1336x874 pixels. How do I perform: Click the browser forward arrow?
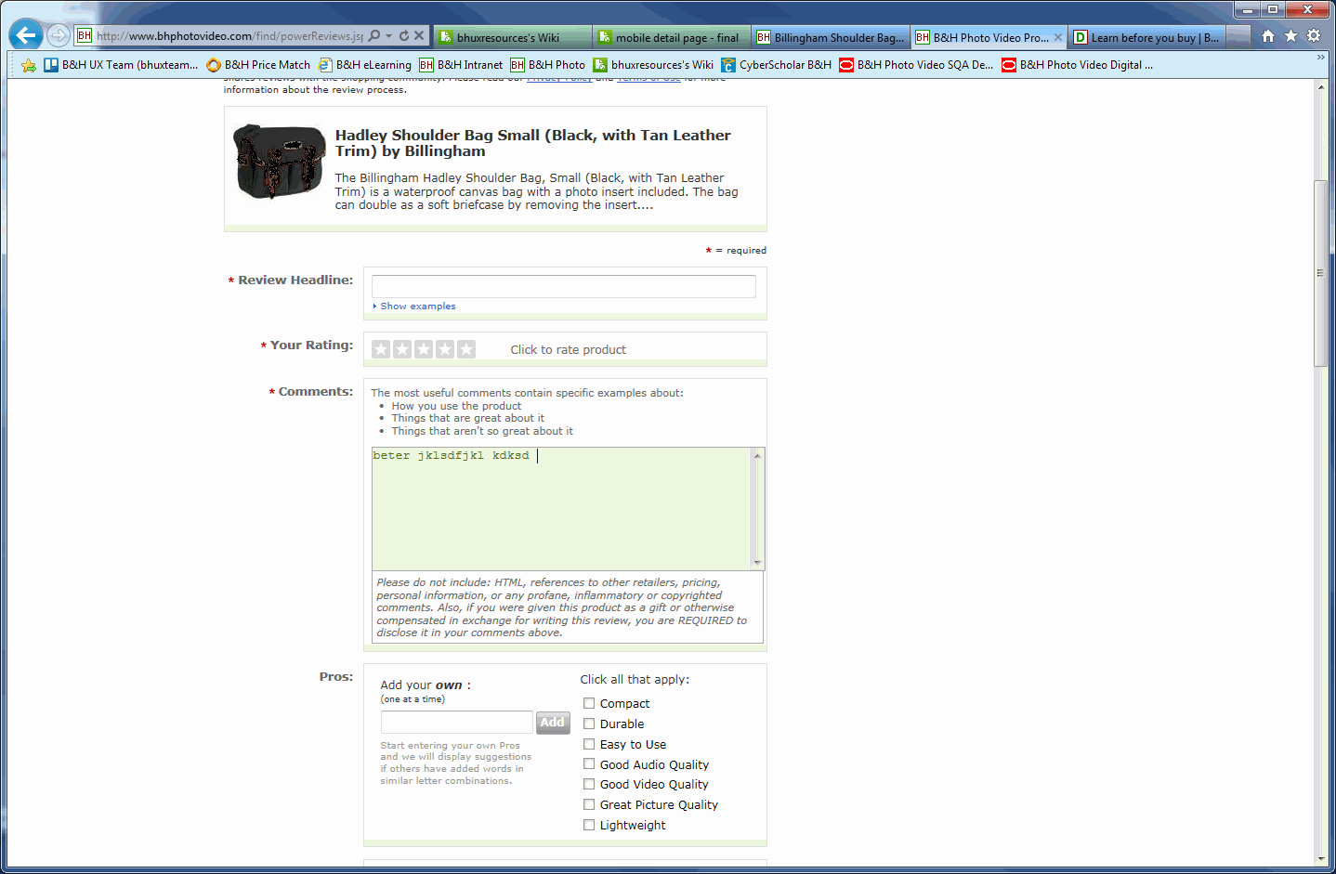pyautogui.click(x=59, y=36)
